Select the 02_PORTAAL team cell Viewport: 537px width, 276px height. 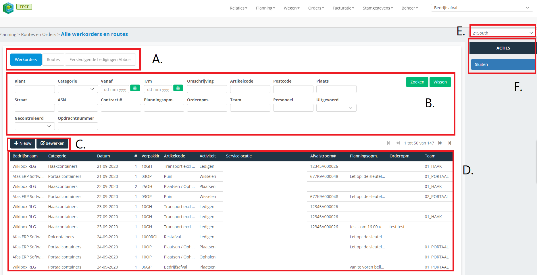tap(436, 197)
